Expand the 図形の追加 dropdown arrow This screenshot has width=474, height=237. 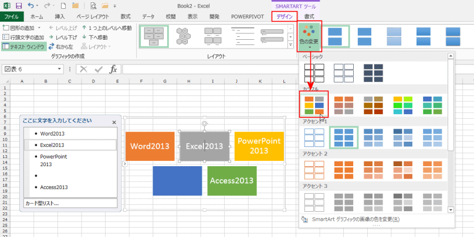pos(39,28)
